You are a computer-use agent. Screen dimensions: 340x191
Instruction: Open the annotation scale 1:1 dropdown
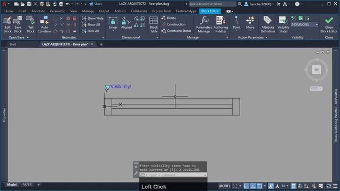[285, 186]
